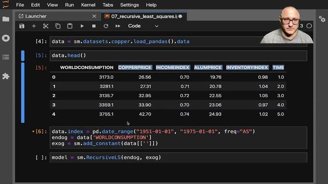Click the value 0.74 in INCOMEINDEX column
Screen dimensions: 328x184
pyautogui.click(x=184, y=114)
